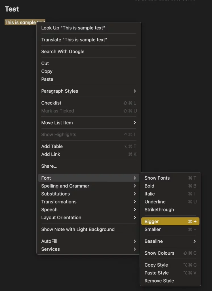This screenshot has width=212, height=291.
Task: Select Remove Style
Action: click(170, 281)
